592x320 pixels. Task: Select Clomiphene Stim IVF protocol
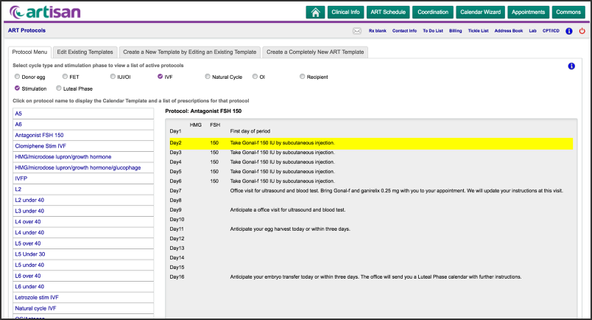[x=83, y=146]
